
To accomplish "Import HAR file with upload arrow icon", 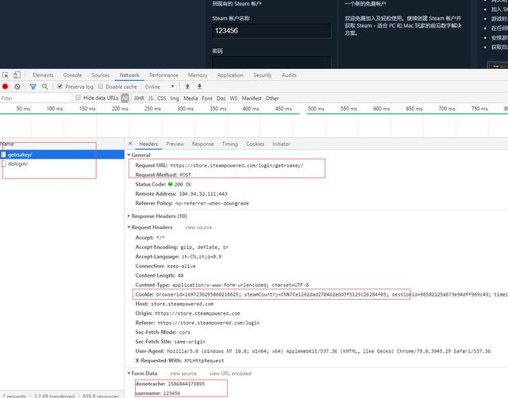I will tap(187, 86).
